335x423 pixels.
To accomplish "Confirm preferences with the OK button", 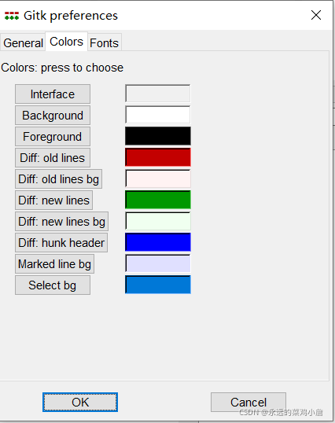I will tap(80, 403).
